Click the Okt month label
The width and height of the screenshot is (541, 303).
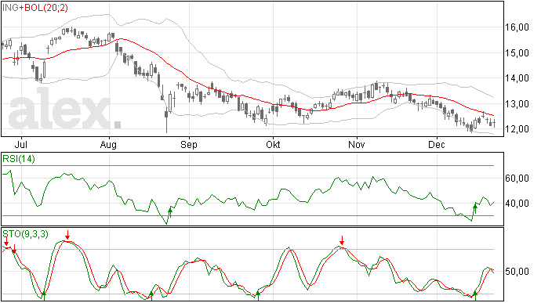point(273,144)
